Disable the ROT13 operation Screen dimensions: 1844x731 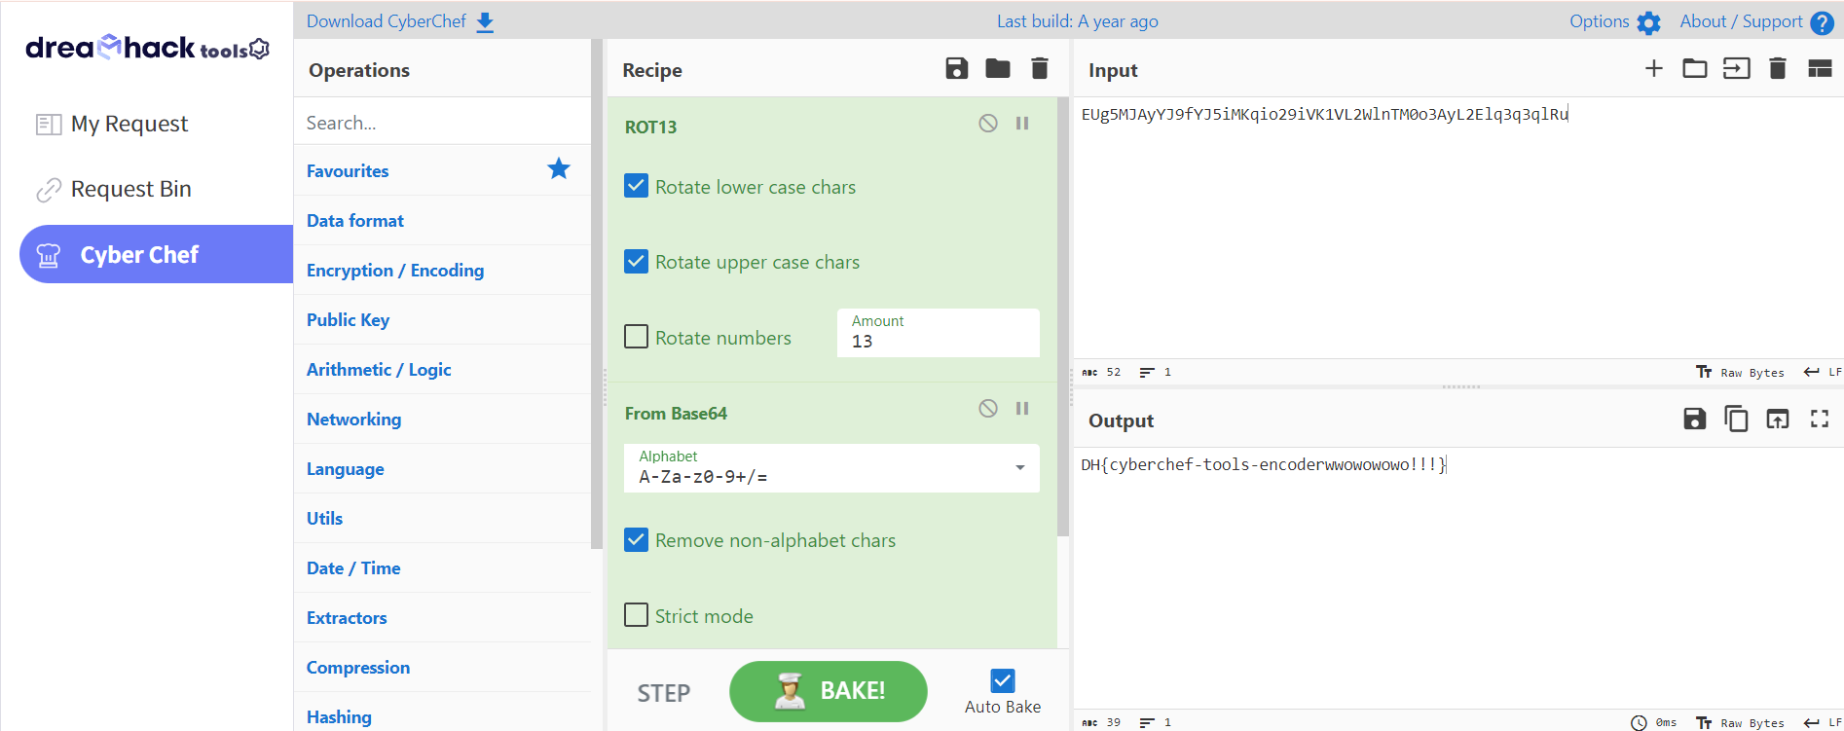pyautogui.click(x=988, y=123)
